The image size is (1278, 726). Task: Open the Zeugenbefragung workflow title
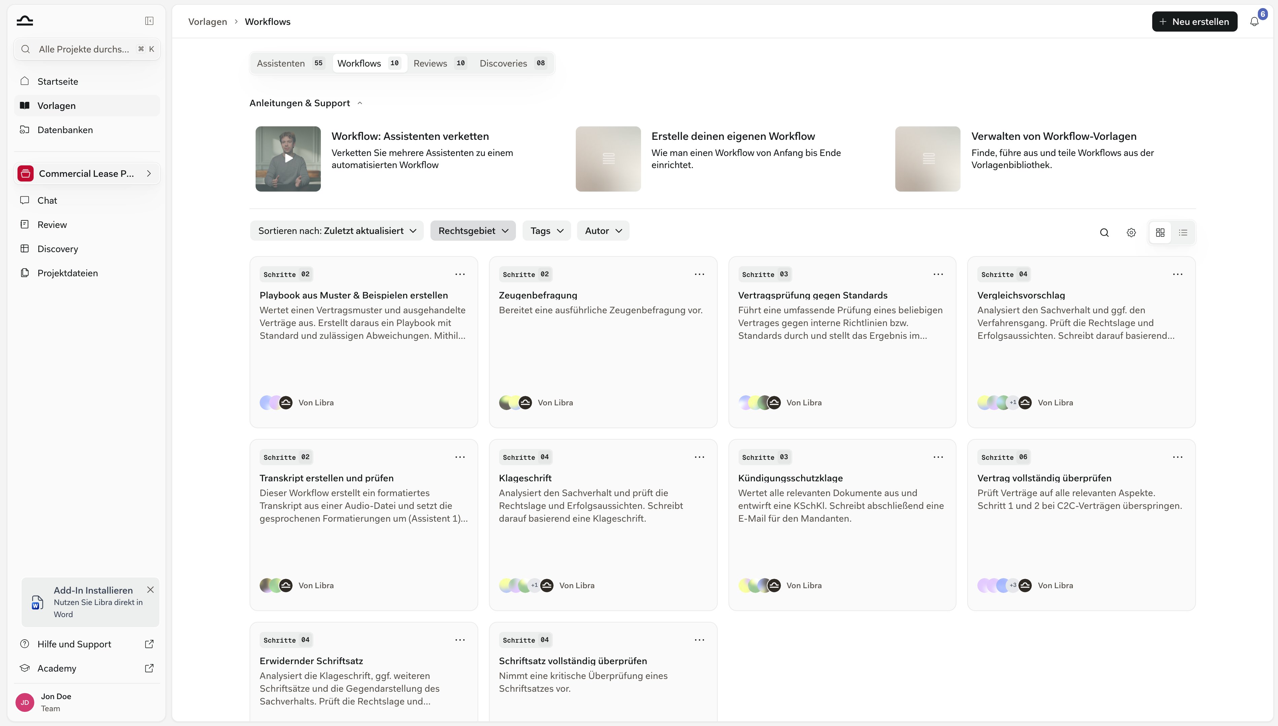pos(538,295)
